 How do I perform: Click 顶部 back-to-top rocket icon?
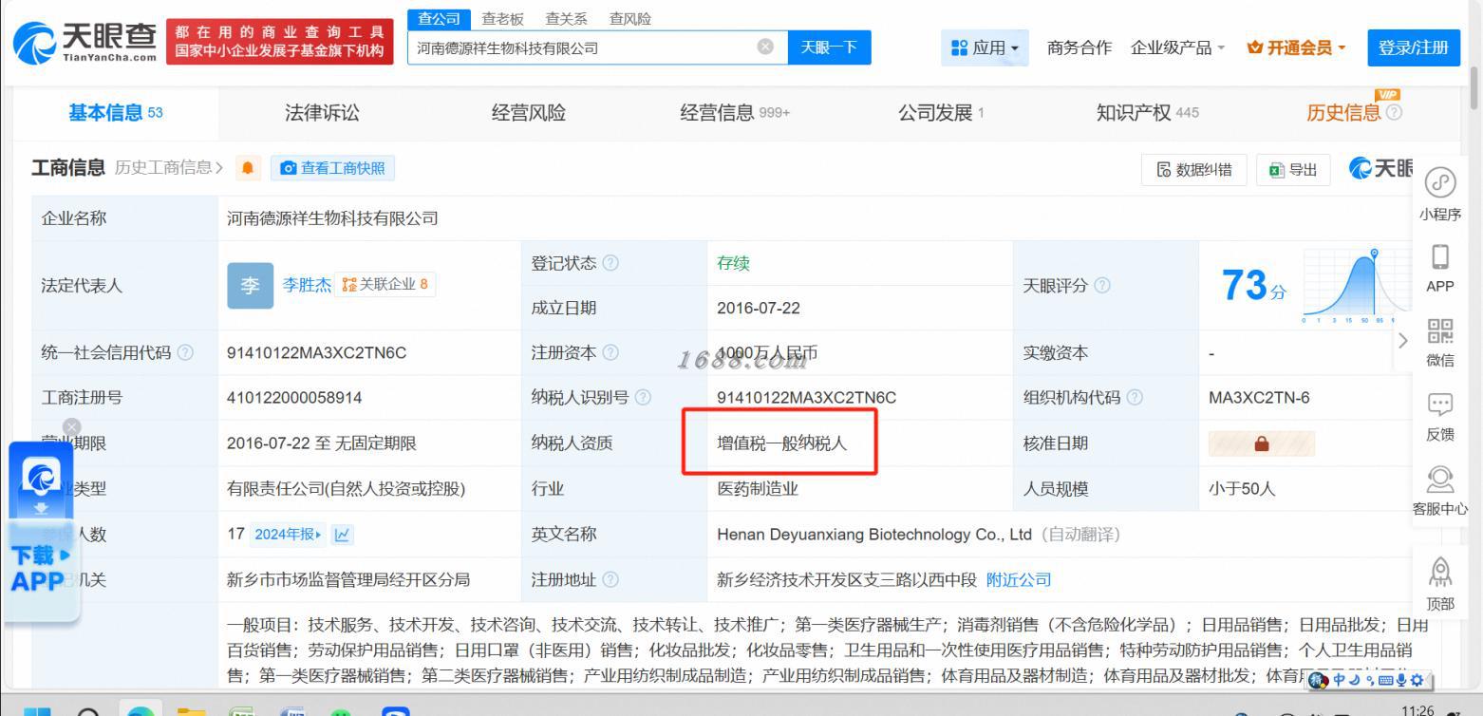pos(1440,584)
